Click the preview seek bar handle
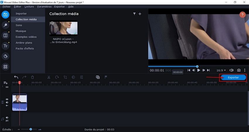 (x=197, y=67)
